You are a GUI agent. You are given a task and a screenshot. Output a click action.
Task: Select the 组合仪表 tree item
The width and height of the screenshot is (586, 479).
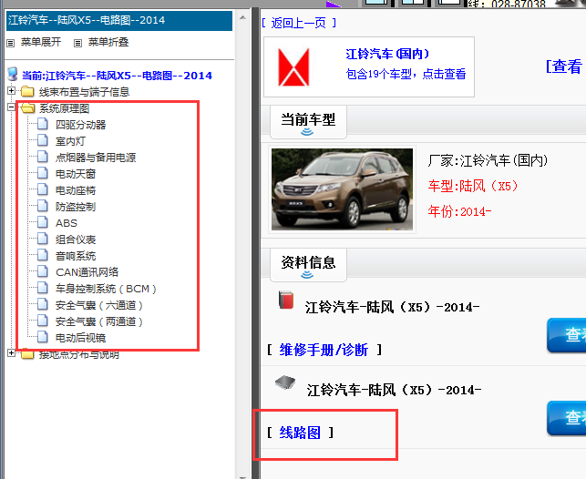coord(76,239)
